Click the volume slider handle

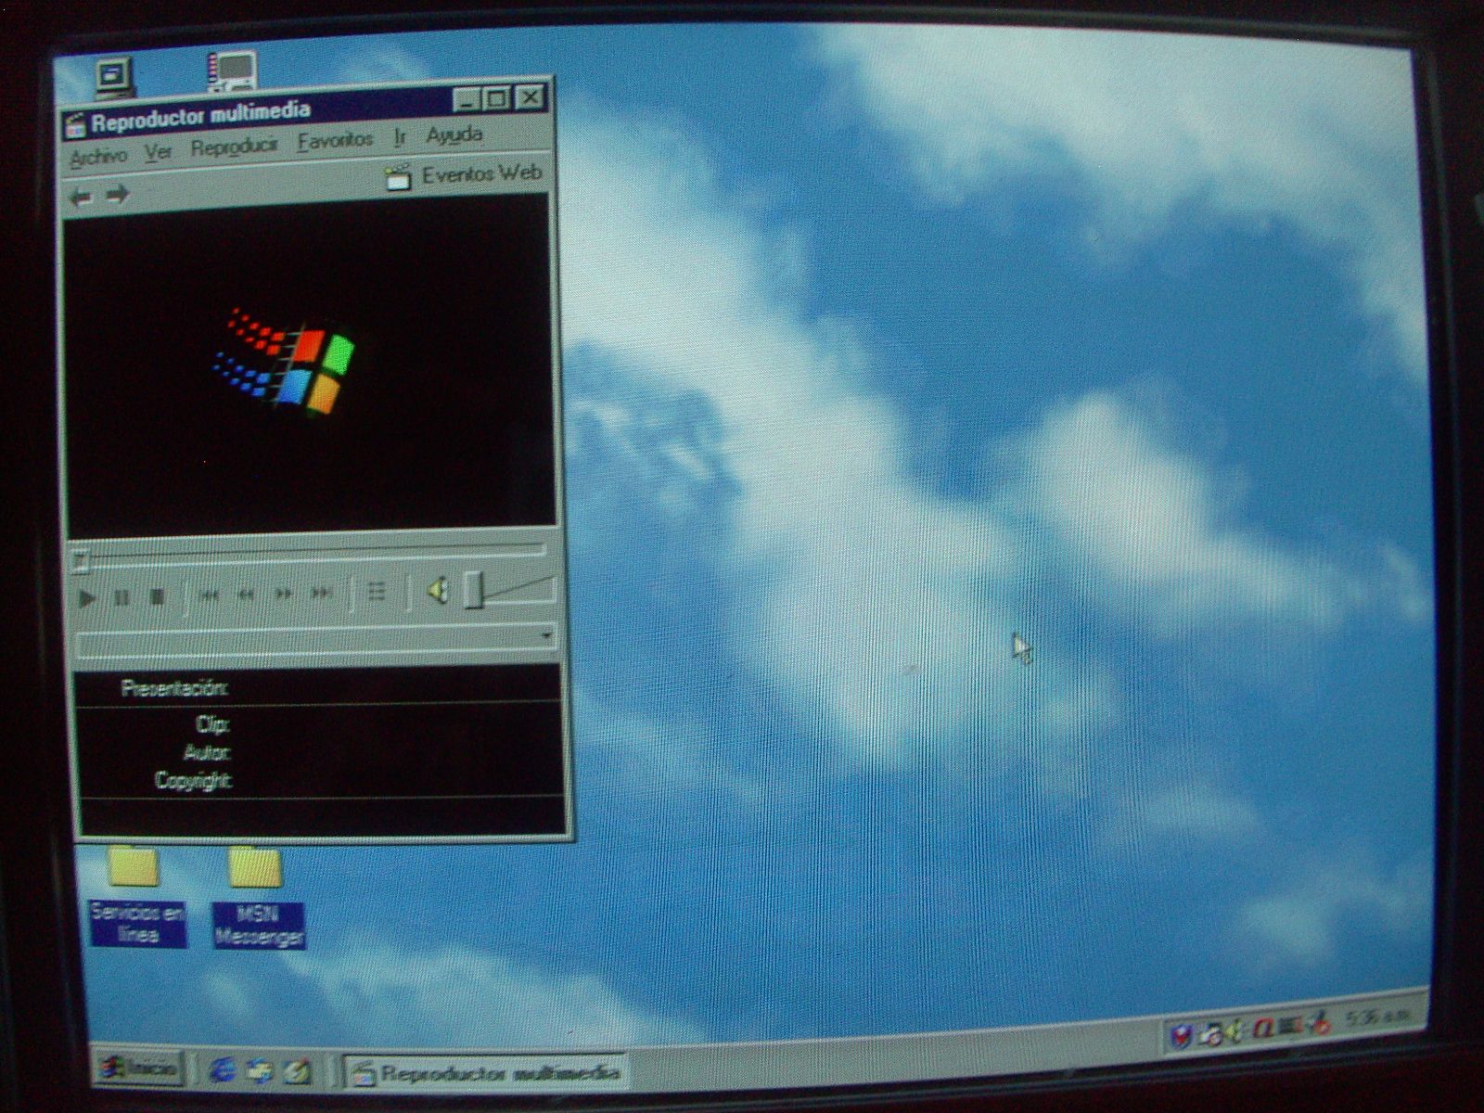click(474, 590)
